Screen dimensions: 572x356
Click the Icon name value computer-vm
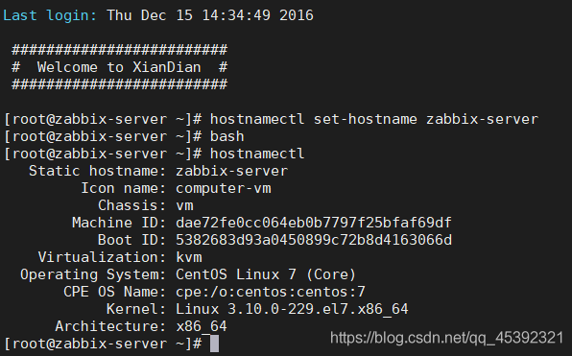tap(224, 189)
